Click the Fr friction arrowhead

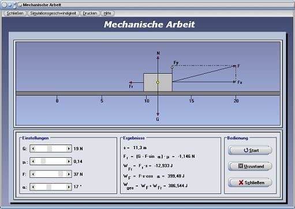coord(130,82)
